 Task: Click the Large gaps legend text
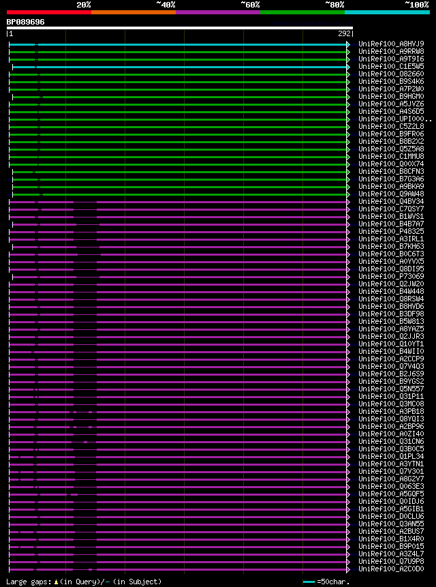[x=84, y=582]
